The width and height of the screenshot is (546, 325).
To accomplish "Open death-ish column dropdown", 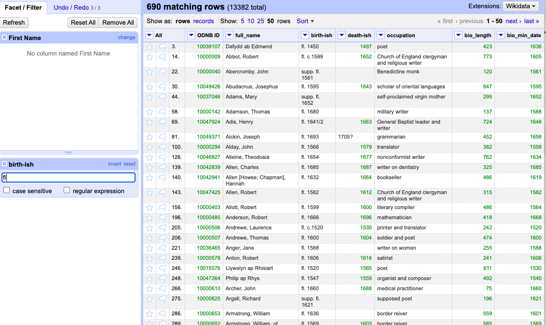I will 341,35.
